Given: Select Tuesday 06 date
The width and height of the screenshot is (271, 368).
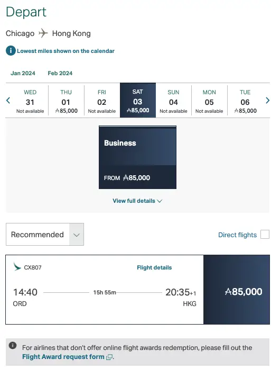Looking at the screenshot, I should point(245,101).
